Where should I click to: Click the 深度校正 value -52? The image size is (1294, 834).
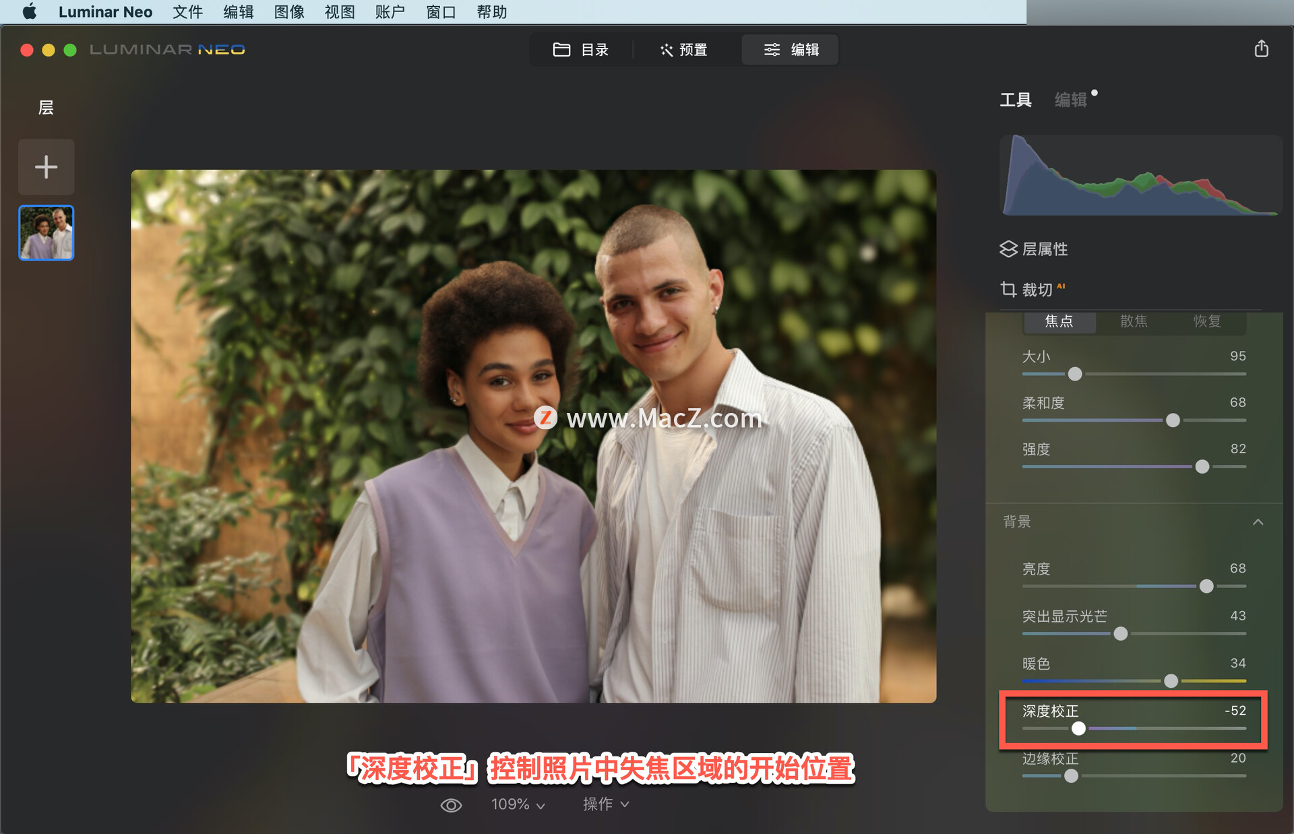(1235, 711)
